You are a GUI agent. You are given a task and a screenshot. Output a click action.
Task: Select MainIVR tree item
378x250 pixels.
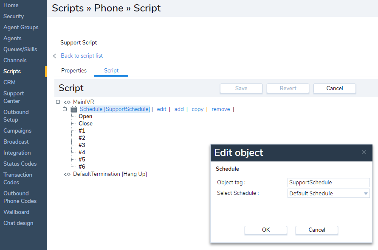pyautogui.click(x=83, y=102)
